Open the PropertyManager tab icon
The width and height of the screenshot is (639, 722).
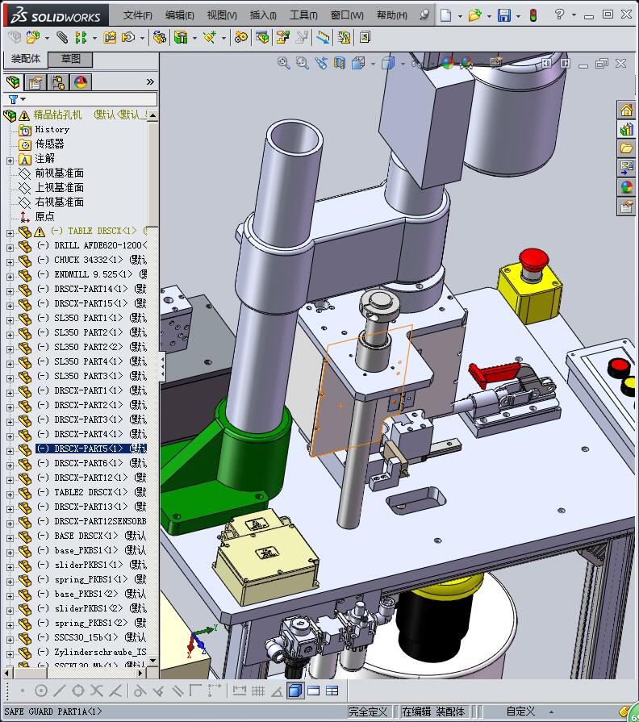35,82
